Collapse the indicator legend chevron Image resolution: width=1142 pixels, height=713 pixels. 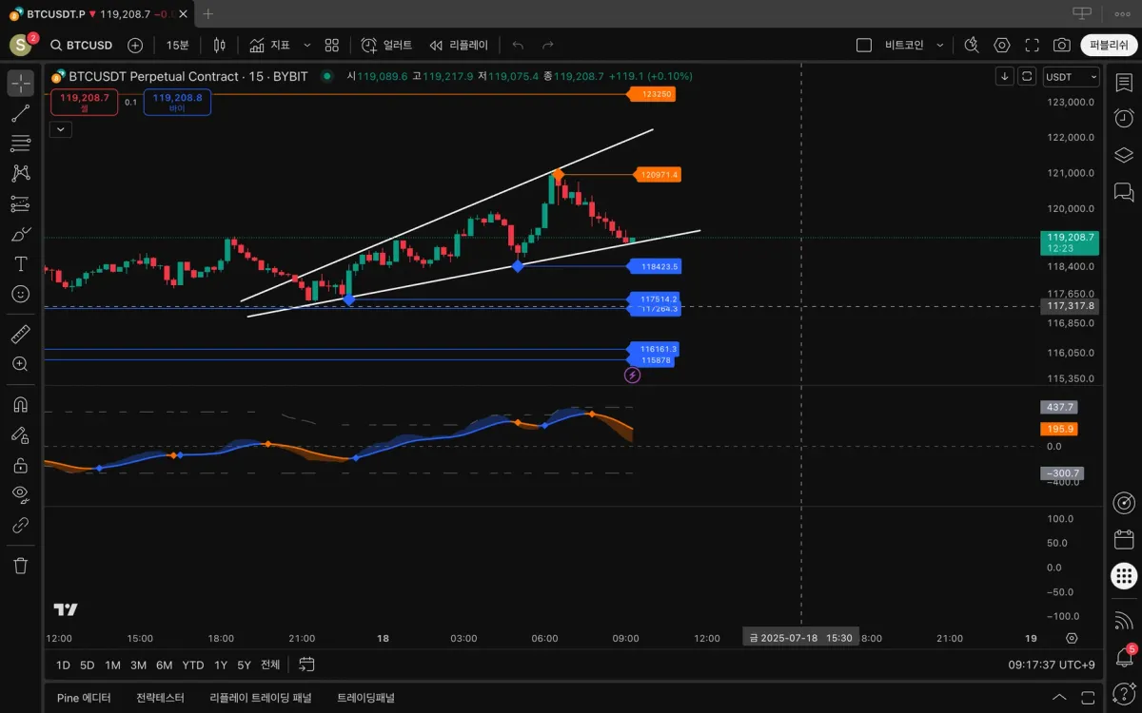(x=61, y=129)
